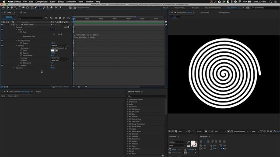Select the Type tool

[39, 8]
